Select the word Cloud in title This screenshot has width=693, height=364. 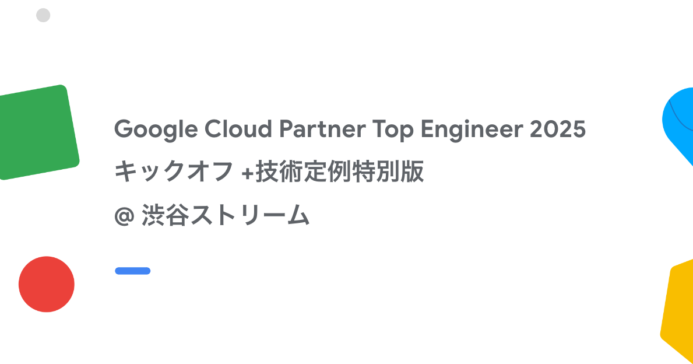click(x=238, y=129)
